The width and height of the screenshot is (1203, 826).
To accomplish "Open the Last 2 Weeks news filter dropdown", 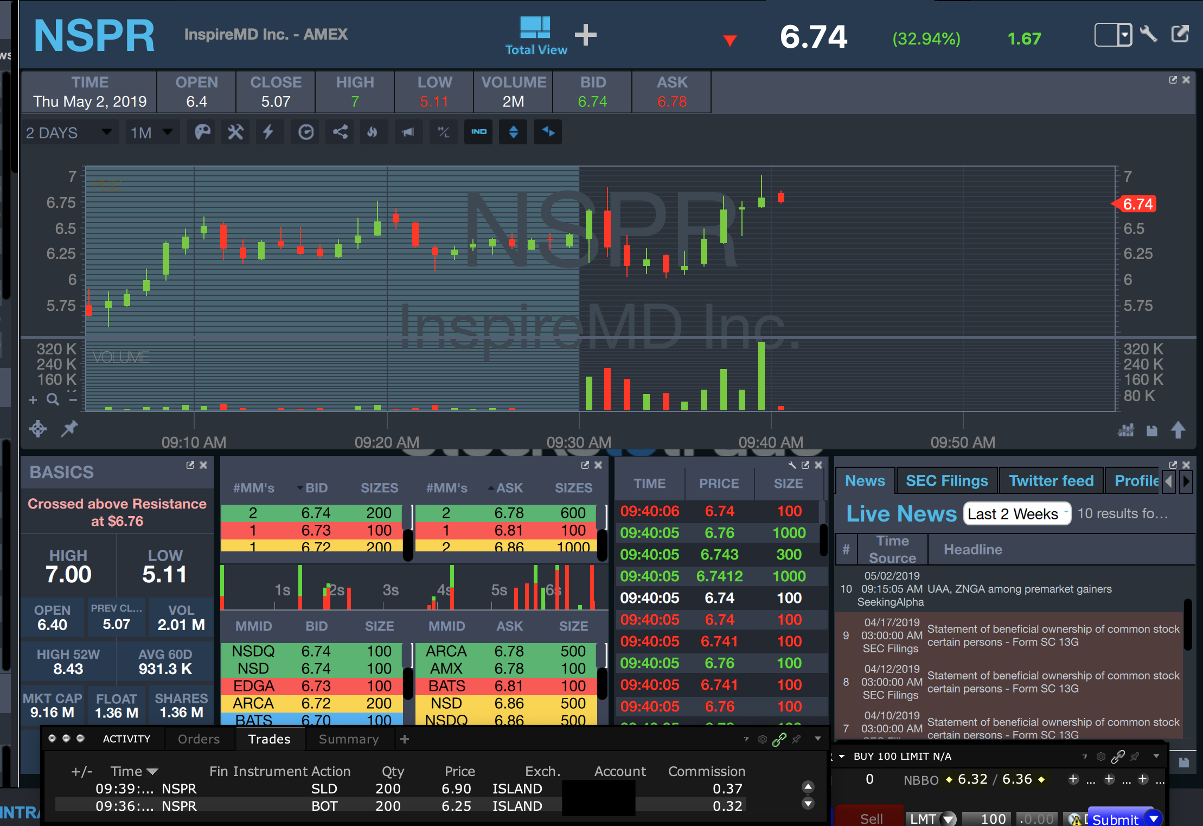I will (x=1017, y=513).
